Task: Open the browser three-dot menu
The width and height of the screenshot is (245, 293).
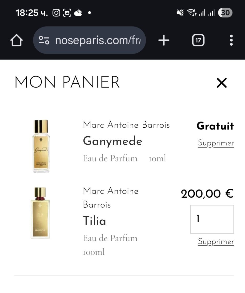Action: 231,40
